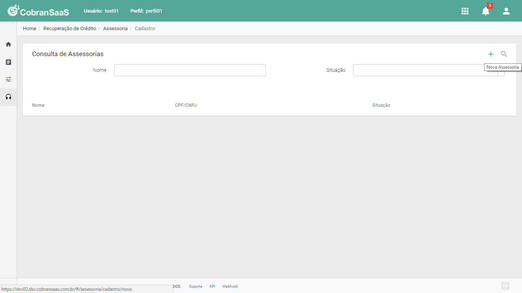The height and width of the screenshot is (293, 522).
Task: Open Recuperação de Crédito breadcrumb
Action: point(70,29)
